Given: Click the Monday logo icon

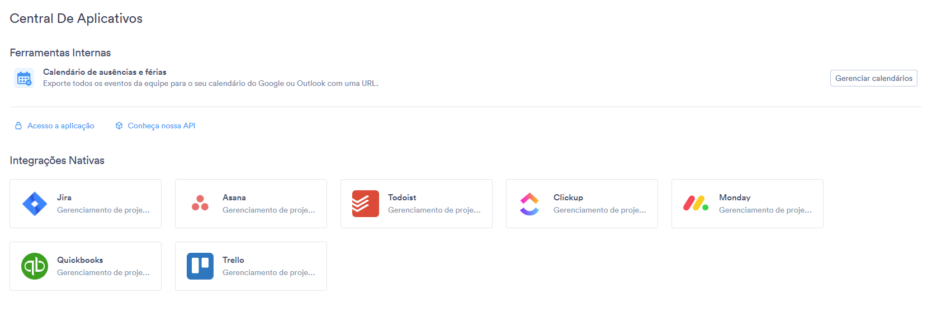Looking at the screenshot, I should pos(696,203).
